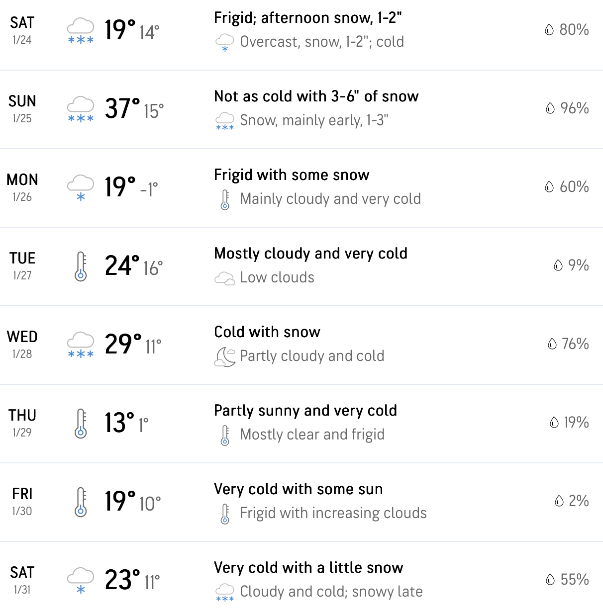Click the snow cloud icon for WED 1/28
603x613 pixels.
tap(81, 345)
